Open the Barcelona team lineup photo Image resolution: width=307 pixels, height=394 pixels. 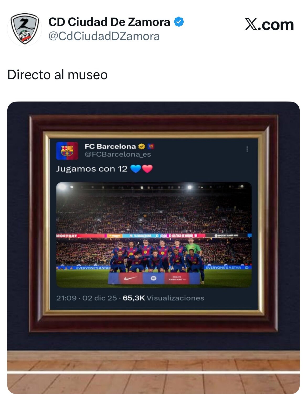(154, 235)
